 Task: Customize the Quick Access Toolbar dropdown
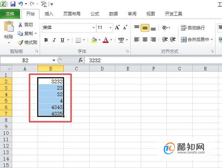click(x=52, y=4)
